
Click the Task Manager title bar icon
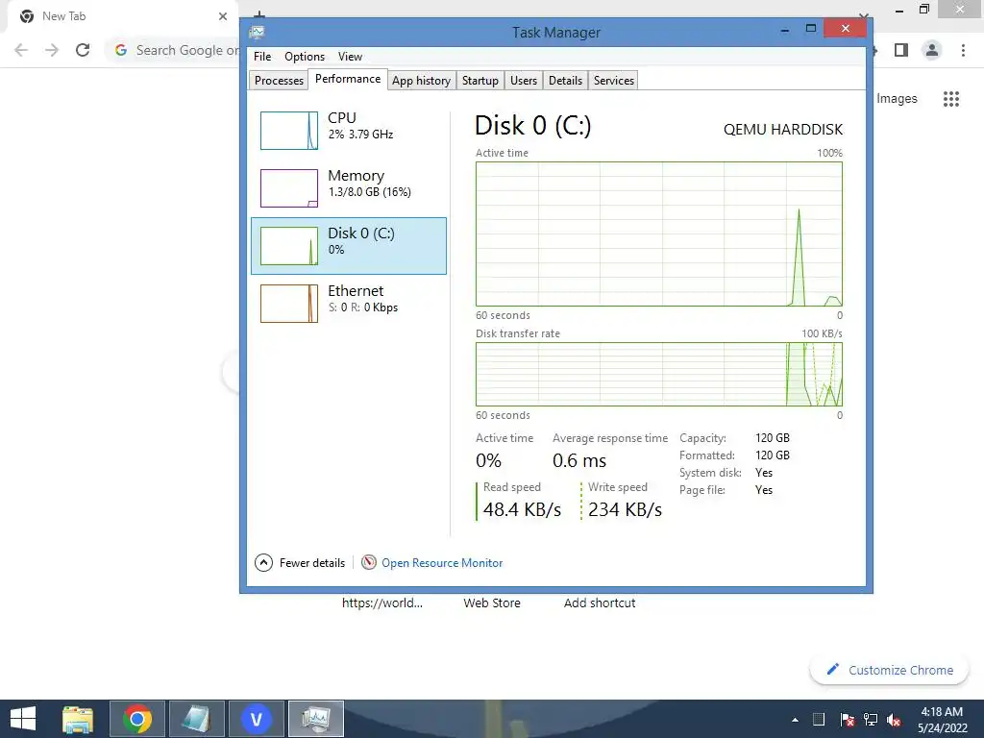pyautogui.click(x=257, y=32)
